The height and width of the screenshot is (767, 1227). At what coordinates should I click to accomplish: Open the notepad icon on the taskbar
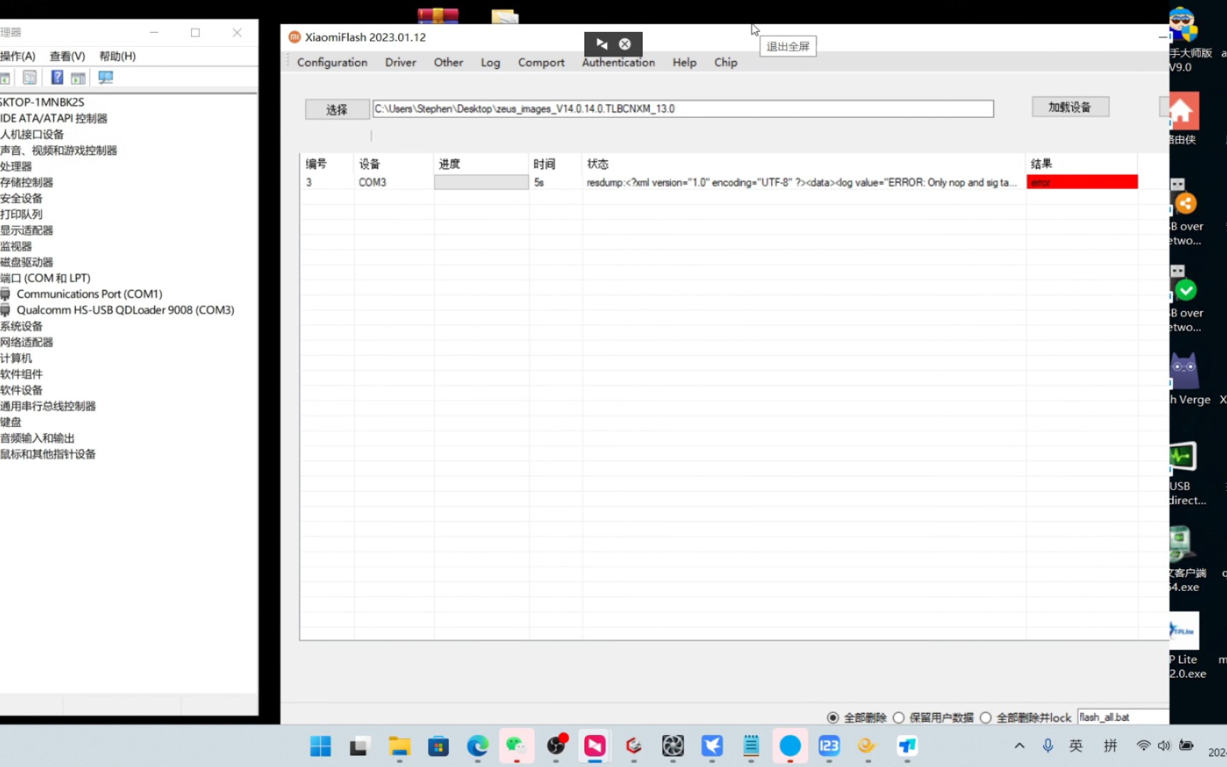751,746
